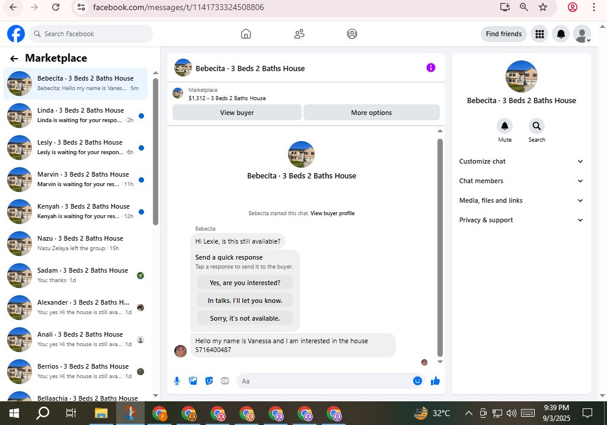This screenshot has width=607, height=425.
Task: Open browser zoom magnifier icon
Action: (x=524, y=7)
